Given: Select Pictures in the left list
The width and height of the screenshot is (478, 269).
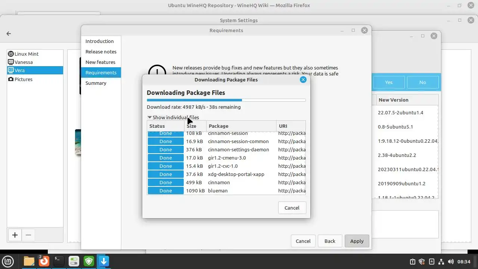Looking at the screenshot, I should tap(35, 79).
